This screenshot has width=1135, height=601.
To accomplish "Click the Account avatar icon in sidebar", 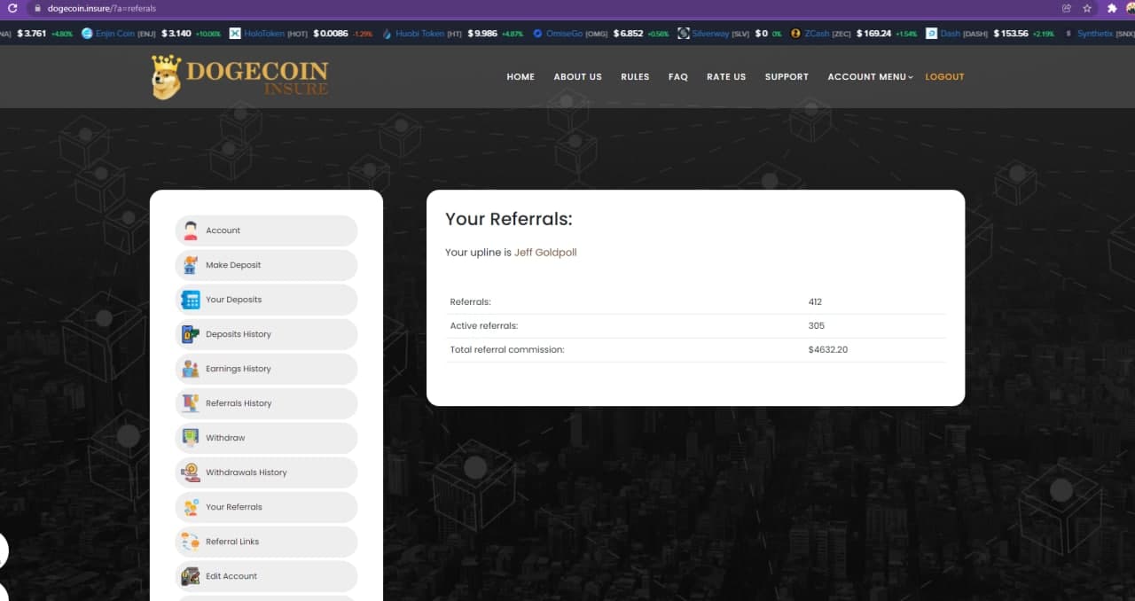I will tap(191, 230).
